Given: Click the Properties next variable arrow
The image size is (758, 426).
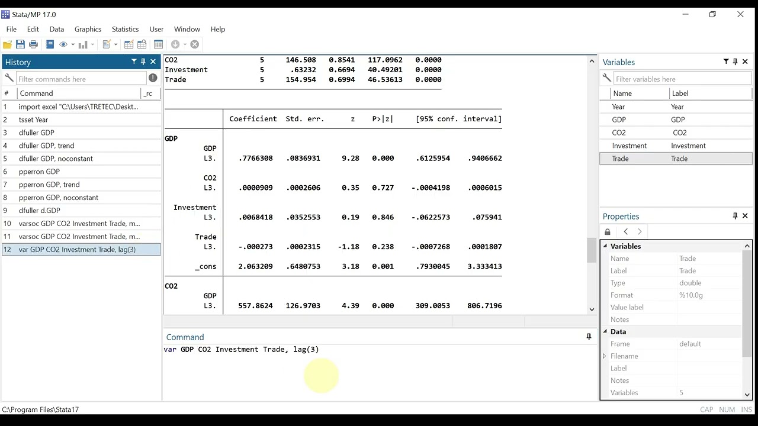Looking at the screenshot, I should tap(640, 231).
